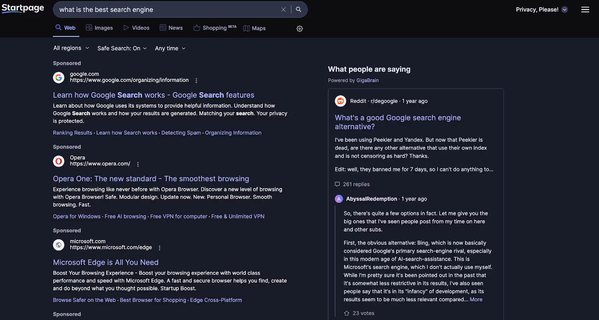Click the 23 votes text
The width and height of the screenshot is (599, 320).
point(363,313)
